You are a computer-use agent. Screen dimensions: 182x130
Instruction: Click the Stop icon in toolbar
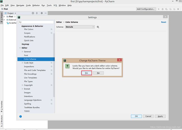tap(178, 9)
